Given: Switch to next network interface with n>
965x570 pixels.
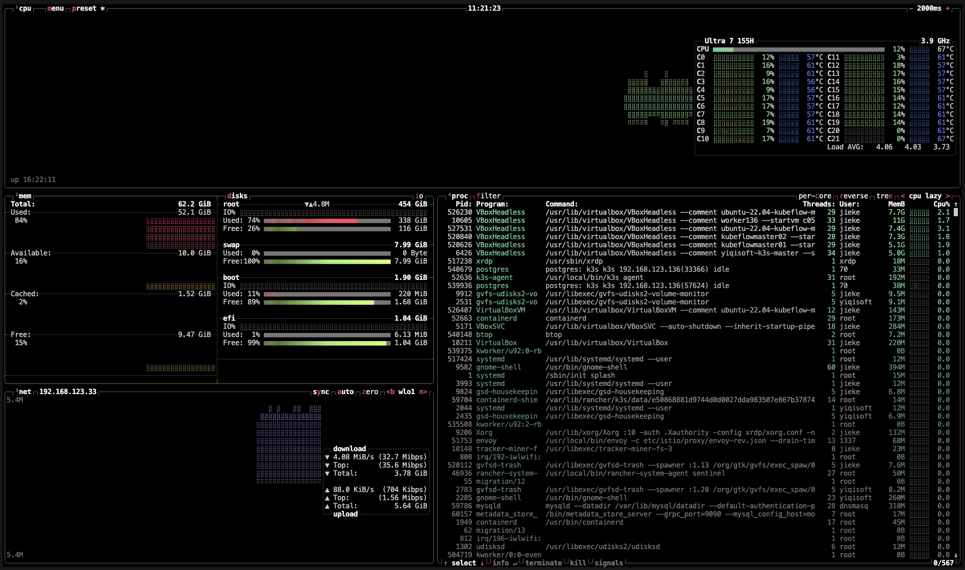Looking at the screenshot, I should [423, 392].
